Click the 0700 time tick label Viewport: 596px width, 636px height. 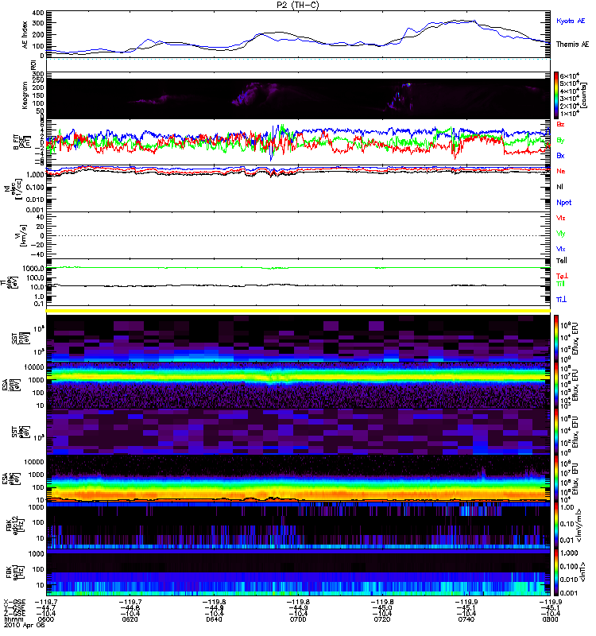pyautogui.click(x=298, y=619)
